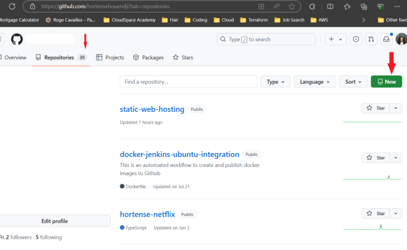Open the GitHub Issues icon
Screen dimensions: 407x250
356,39
